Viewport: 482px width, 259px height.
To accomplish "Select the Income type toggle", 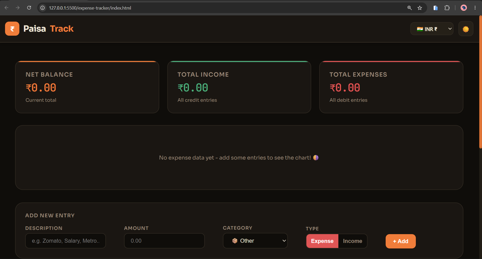I will coord(352,241).
